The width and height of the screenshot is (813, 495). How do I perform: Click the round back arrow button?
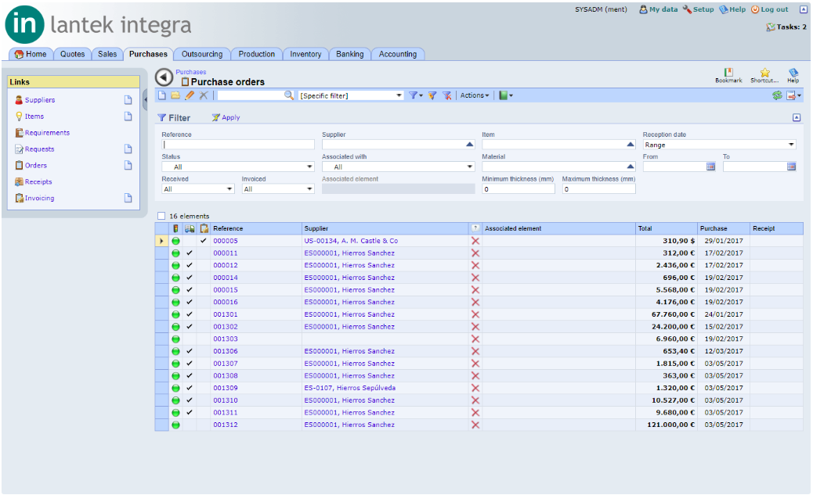[164, 77]
